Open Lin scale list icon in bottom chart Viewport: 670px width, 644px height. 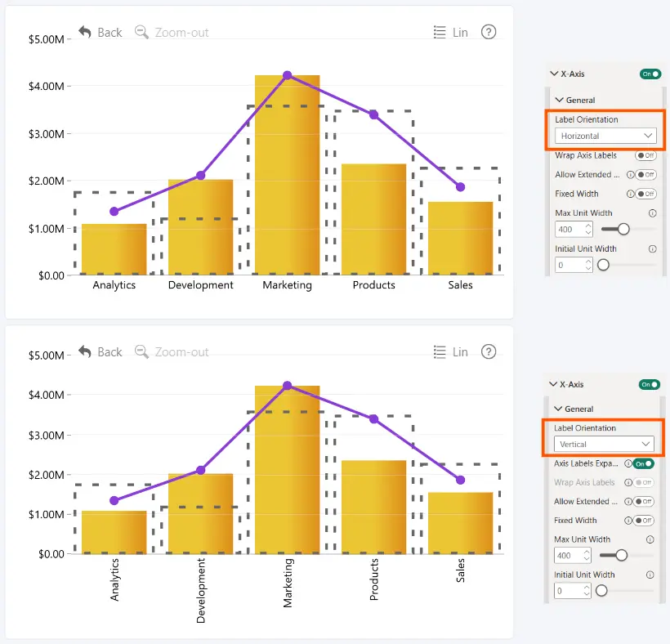[x=440, y=351]
